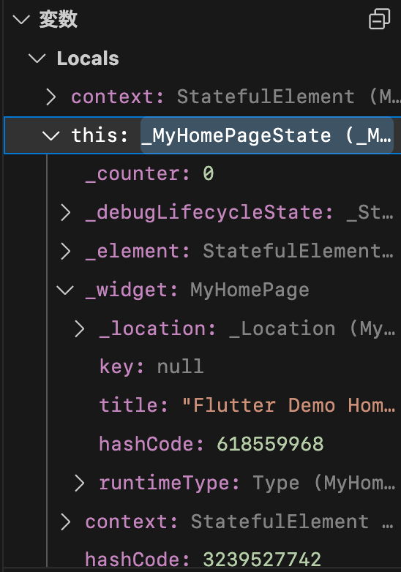The width and height of the screenshot is (401, 572).
Task: Click the highlighted _MyHomePageState value
Action: tap(267, 136)
